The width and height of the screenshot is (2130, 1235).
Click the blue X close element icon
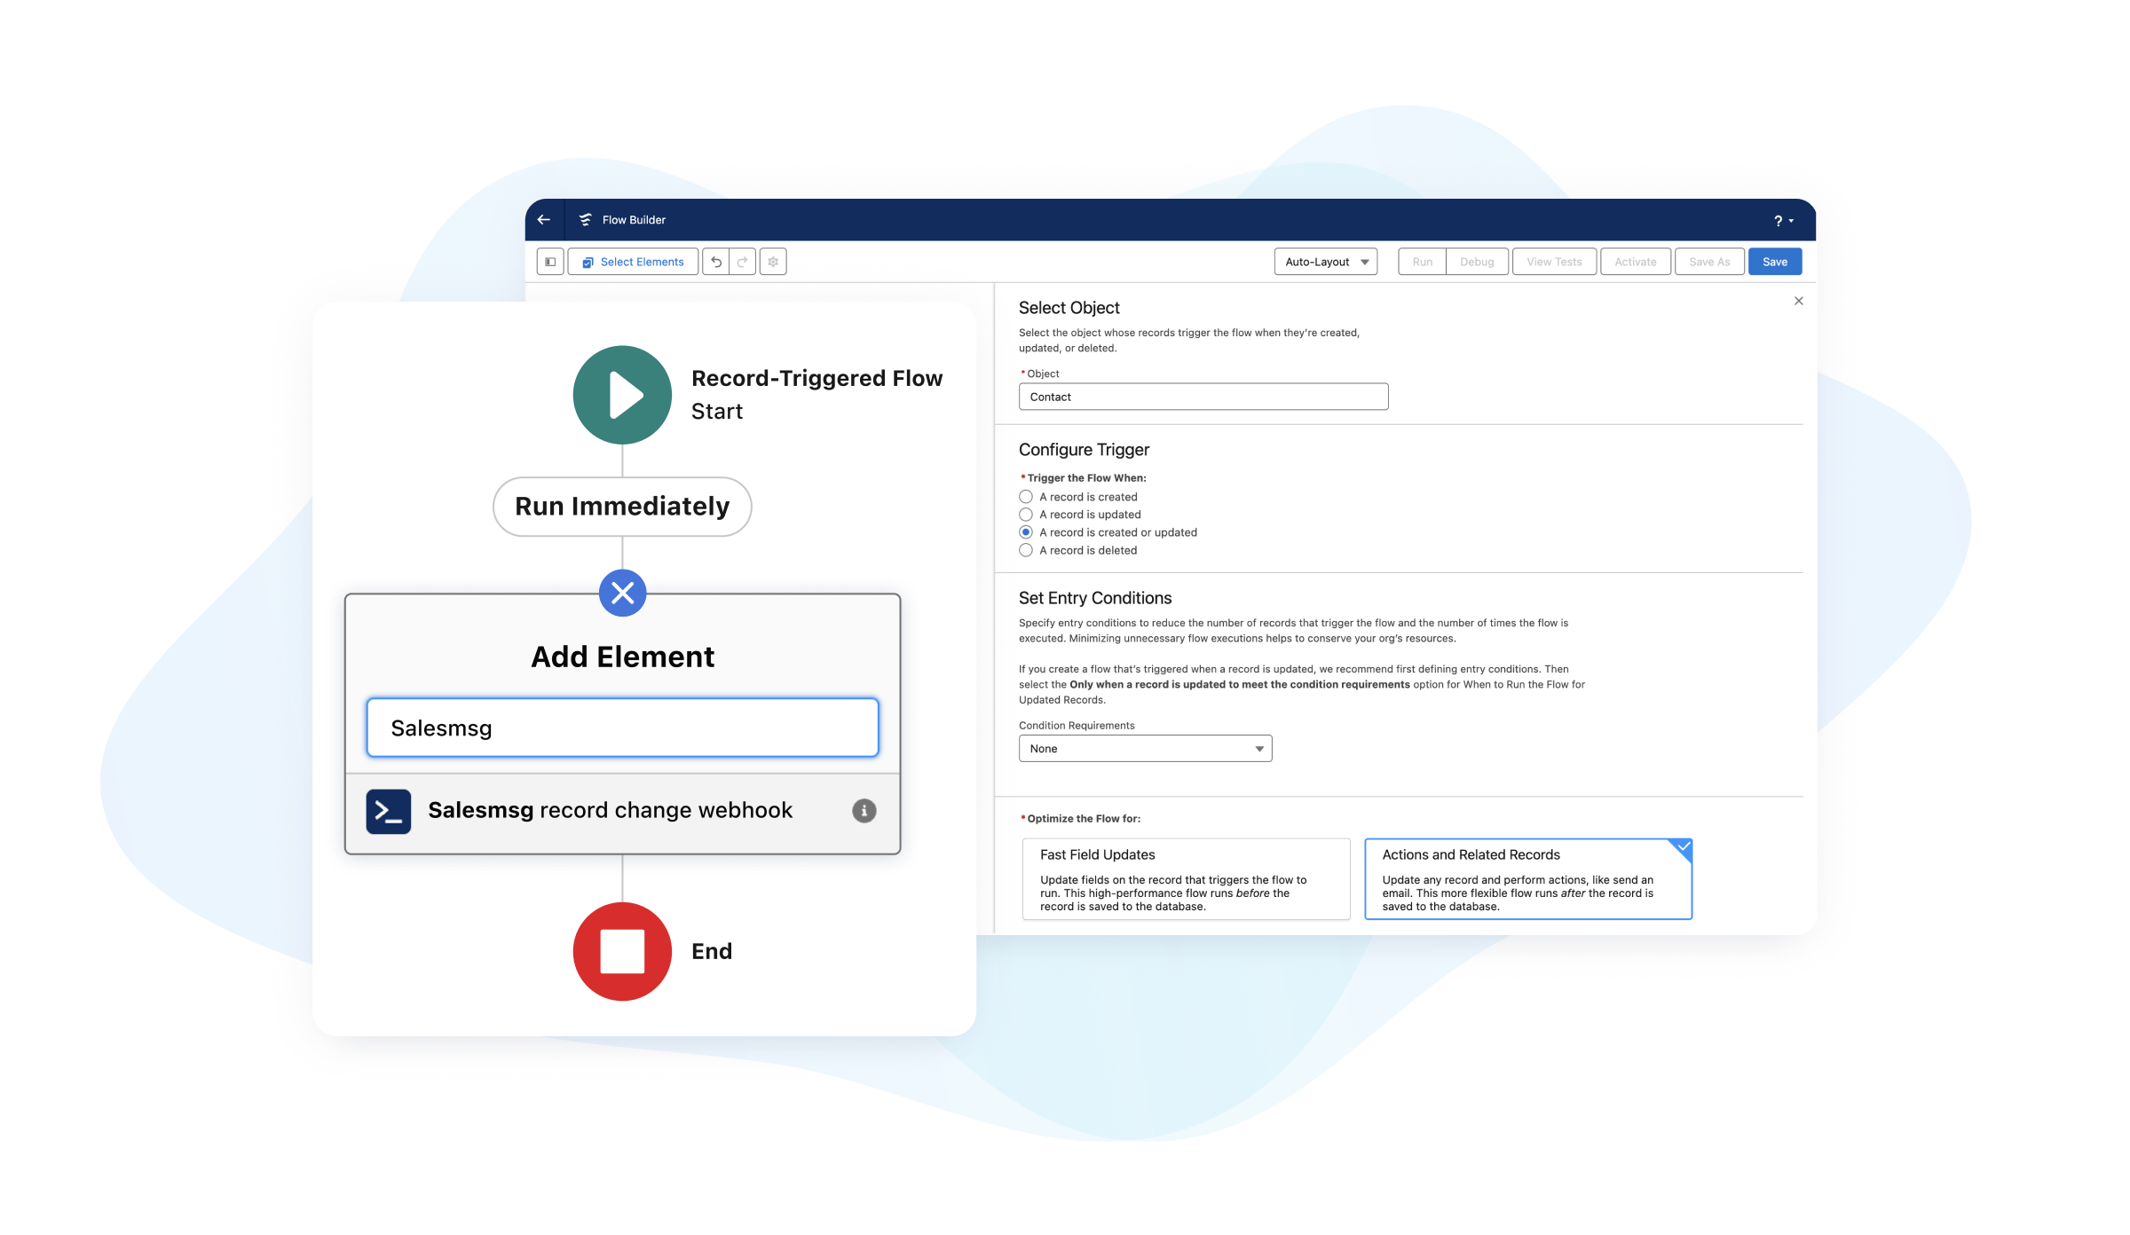(622, 593)
